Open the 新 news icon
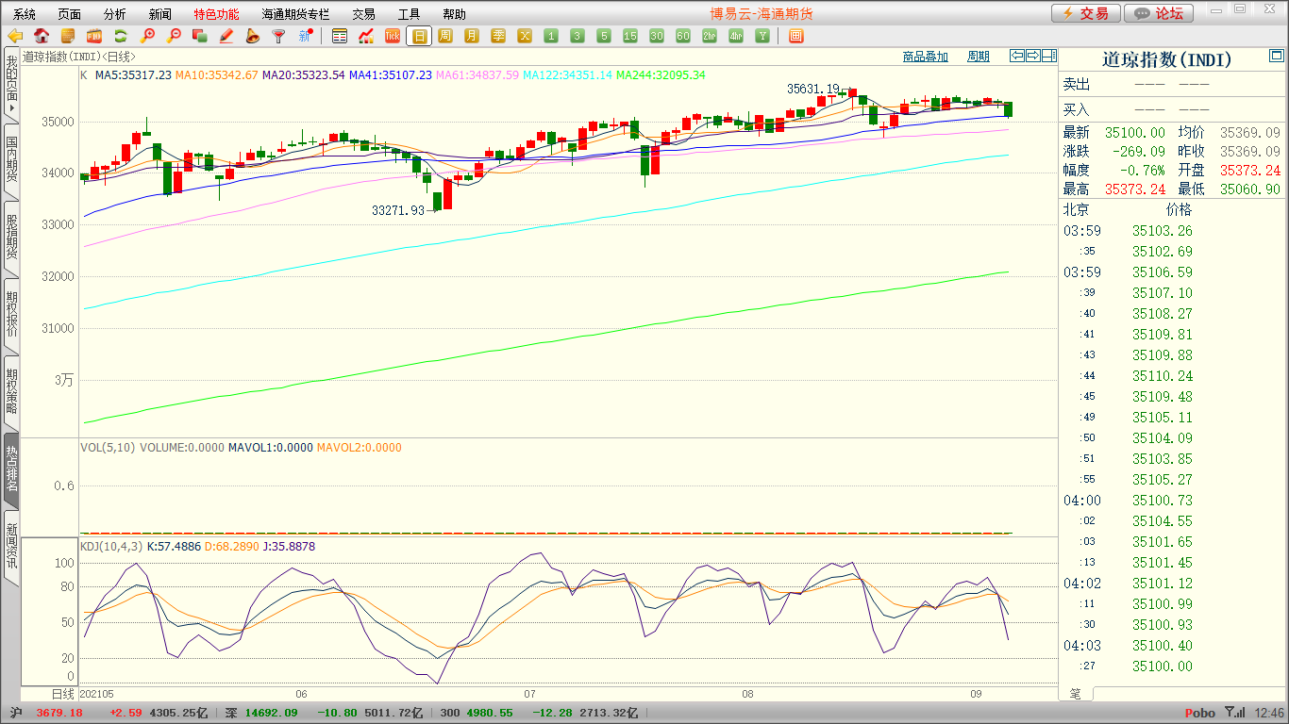 click(305, 36)
